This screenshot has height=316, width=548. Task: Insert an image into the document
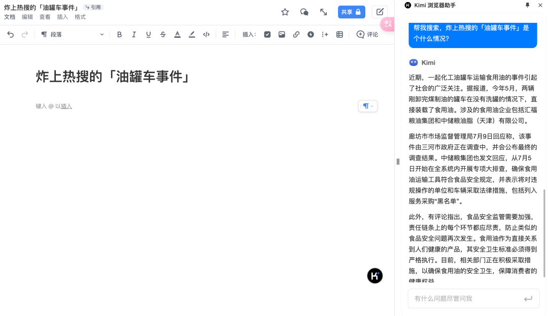282,34
